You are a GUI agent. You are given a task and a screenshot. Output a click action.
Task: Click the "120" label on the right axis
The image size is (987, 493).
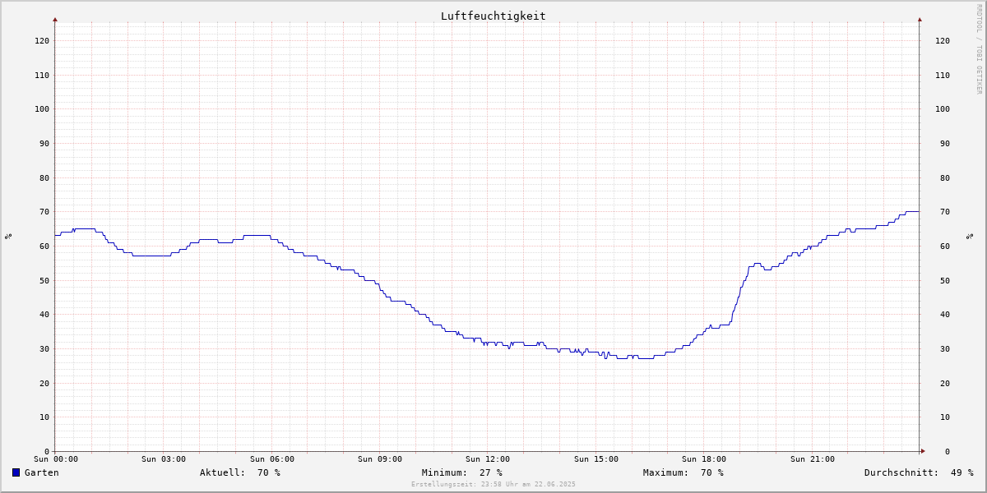943,40
